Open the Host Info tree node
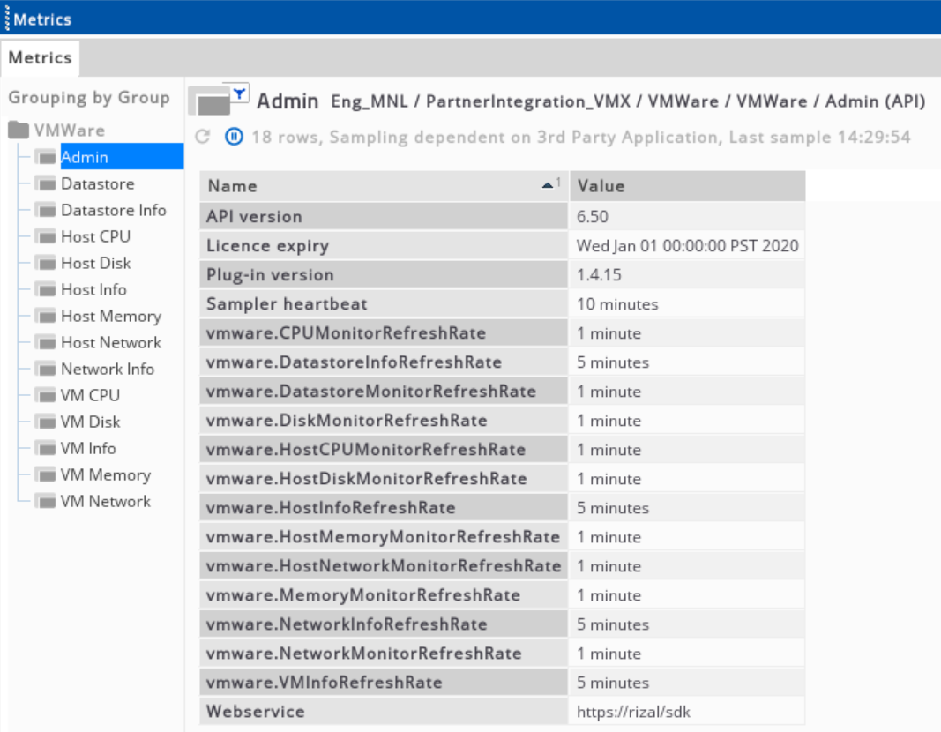The image size is (941, 732). point(93,289)
